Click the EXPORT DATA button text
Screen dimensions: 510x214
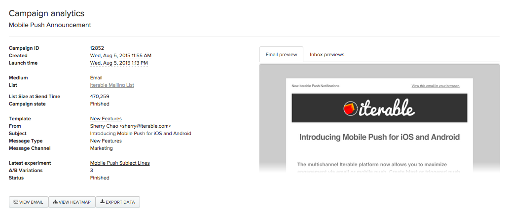click(120, 202)
